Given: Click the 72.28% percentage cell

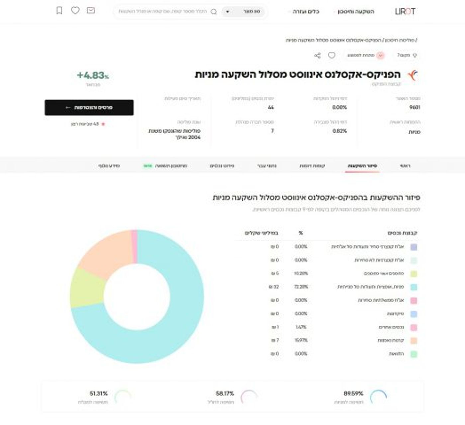Looking at the screenshot, I should pyautogui.click(x=301, y=287).
